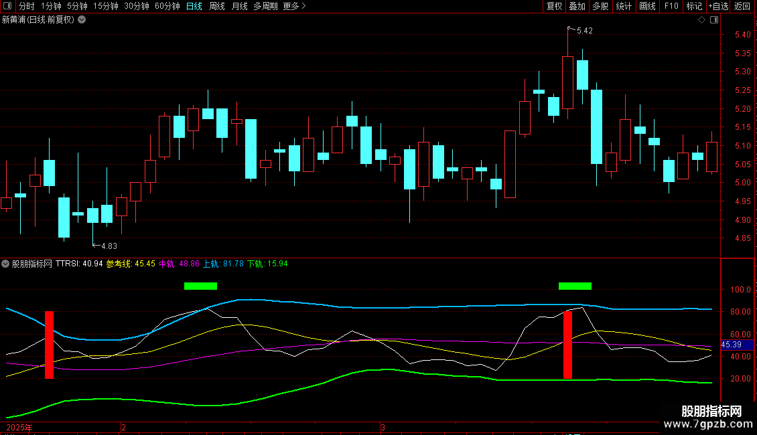Open the 多股 multi-stock view

(600, 6)
